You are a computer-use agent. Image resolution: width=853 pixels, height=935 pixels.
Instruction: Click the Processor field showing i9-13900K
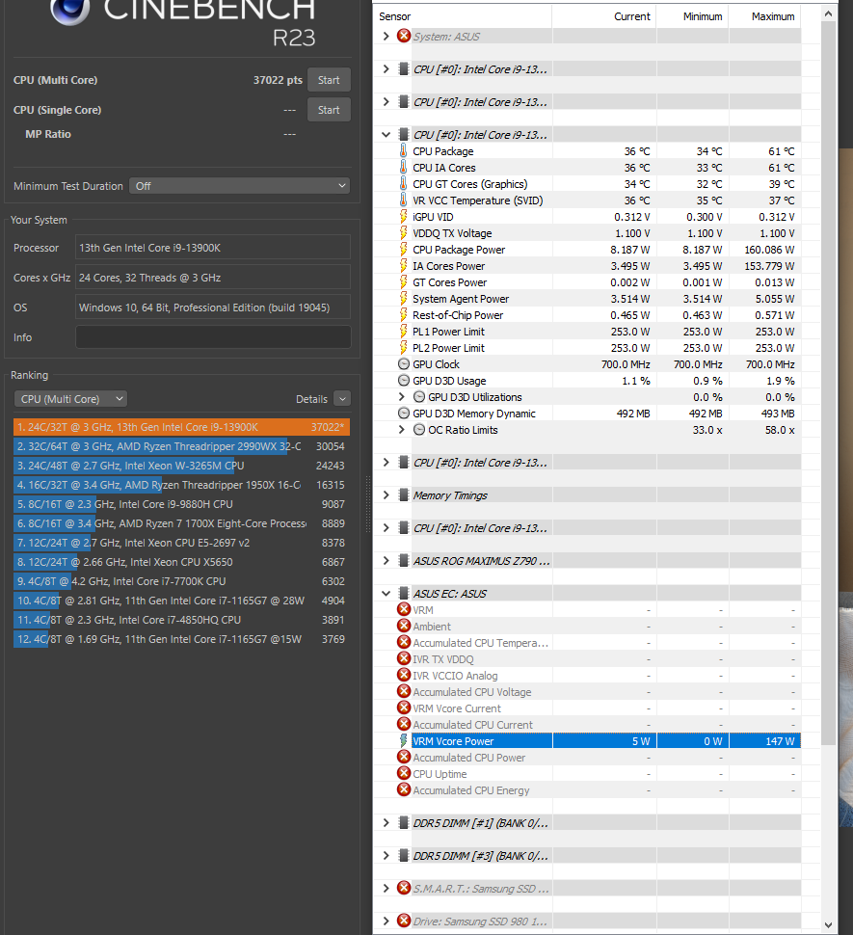tap(213, 248)
